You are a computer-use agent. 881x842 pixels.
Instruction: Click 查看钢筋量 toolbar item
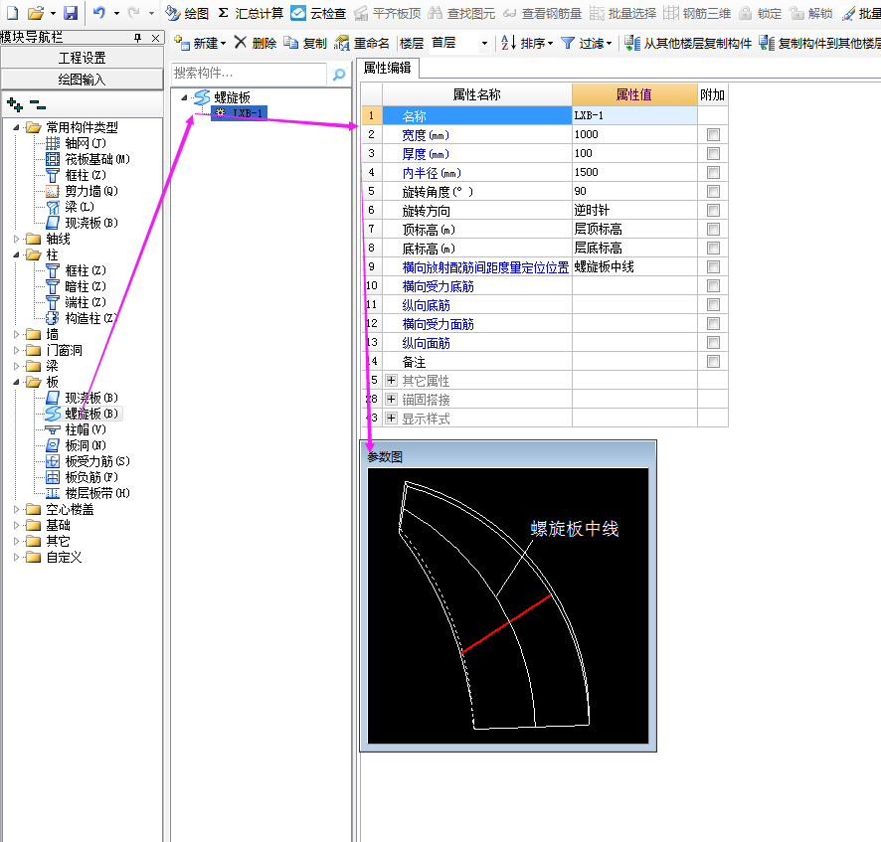[x=542, y=13]
